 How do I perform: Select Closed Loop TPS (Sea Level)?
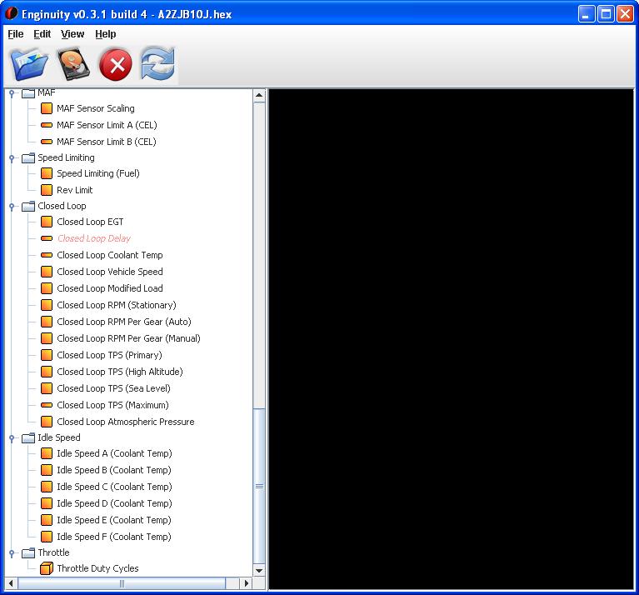click(113, 388)
